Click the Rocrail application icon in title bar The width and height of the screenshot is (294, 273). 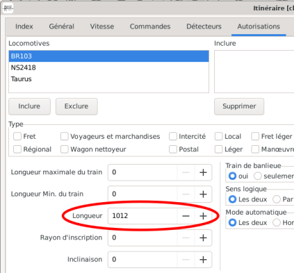[8, 8]
